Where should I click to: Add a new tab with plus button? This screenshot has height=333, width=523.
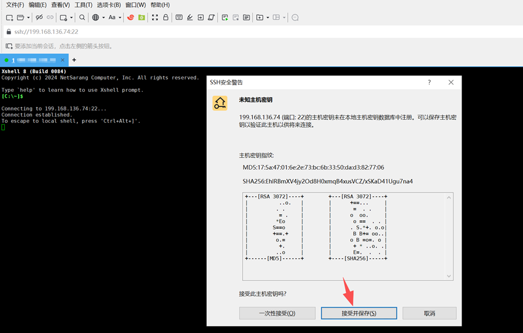pyautogui.click(x=74, y=60)
